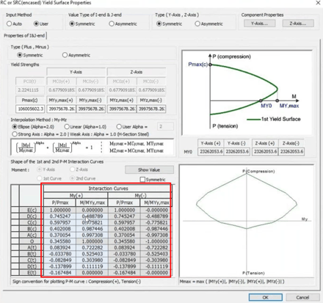
Task: Click My(+) cell 0.345580 in row O
Action: 60,241
